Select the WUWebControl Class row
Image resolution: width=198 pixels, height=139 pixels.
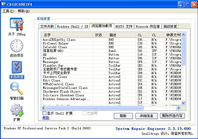(x=112, y=84)
